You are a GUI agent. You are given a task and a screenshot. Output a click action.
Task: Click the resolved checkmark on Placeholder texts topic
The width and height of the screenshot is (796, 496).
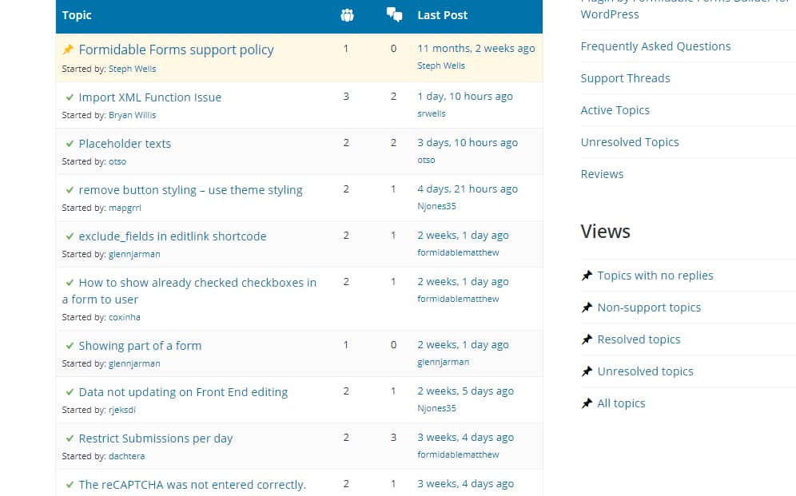[70, 144]
